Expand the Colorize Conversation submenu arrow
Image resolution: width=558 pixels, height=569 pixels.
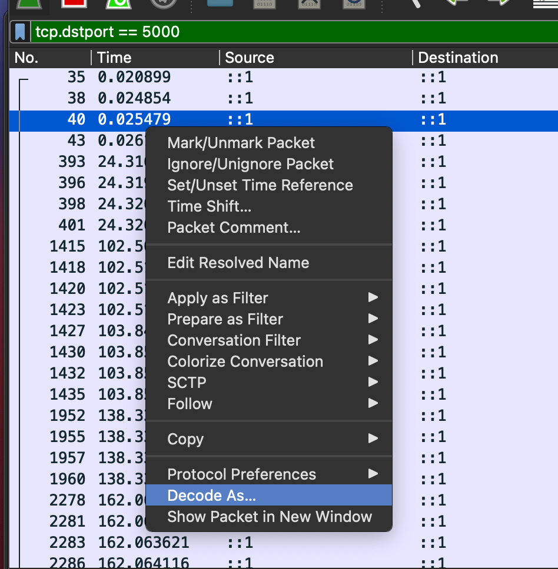[x=373, y=361]
